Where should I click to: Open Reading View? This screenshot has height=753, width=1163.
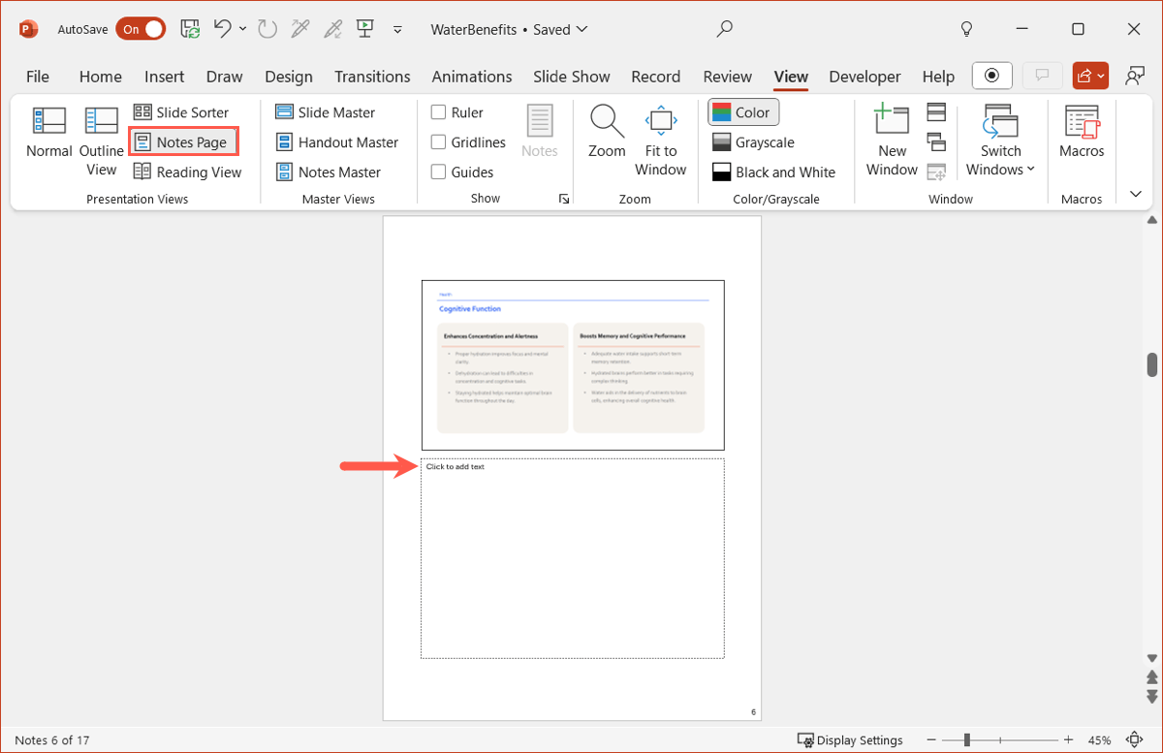point(186,173)
